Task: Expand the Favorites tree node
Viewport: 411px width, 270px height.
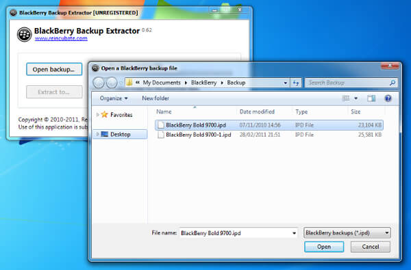Action: [x=97, y=115]
